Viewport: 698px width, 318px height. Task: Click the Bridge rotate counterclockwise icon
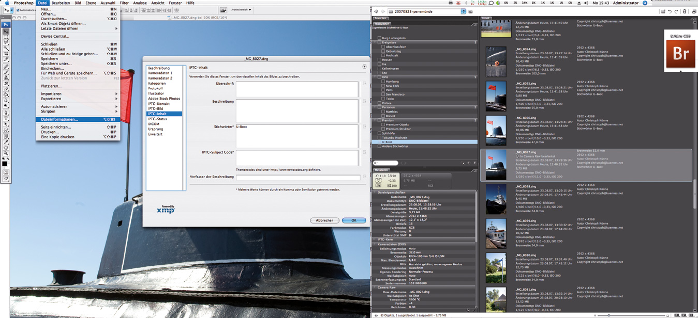point(670,11)
